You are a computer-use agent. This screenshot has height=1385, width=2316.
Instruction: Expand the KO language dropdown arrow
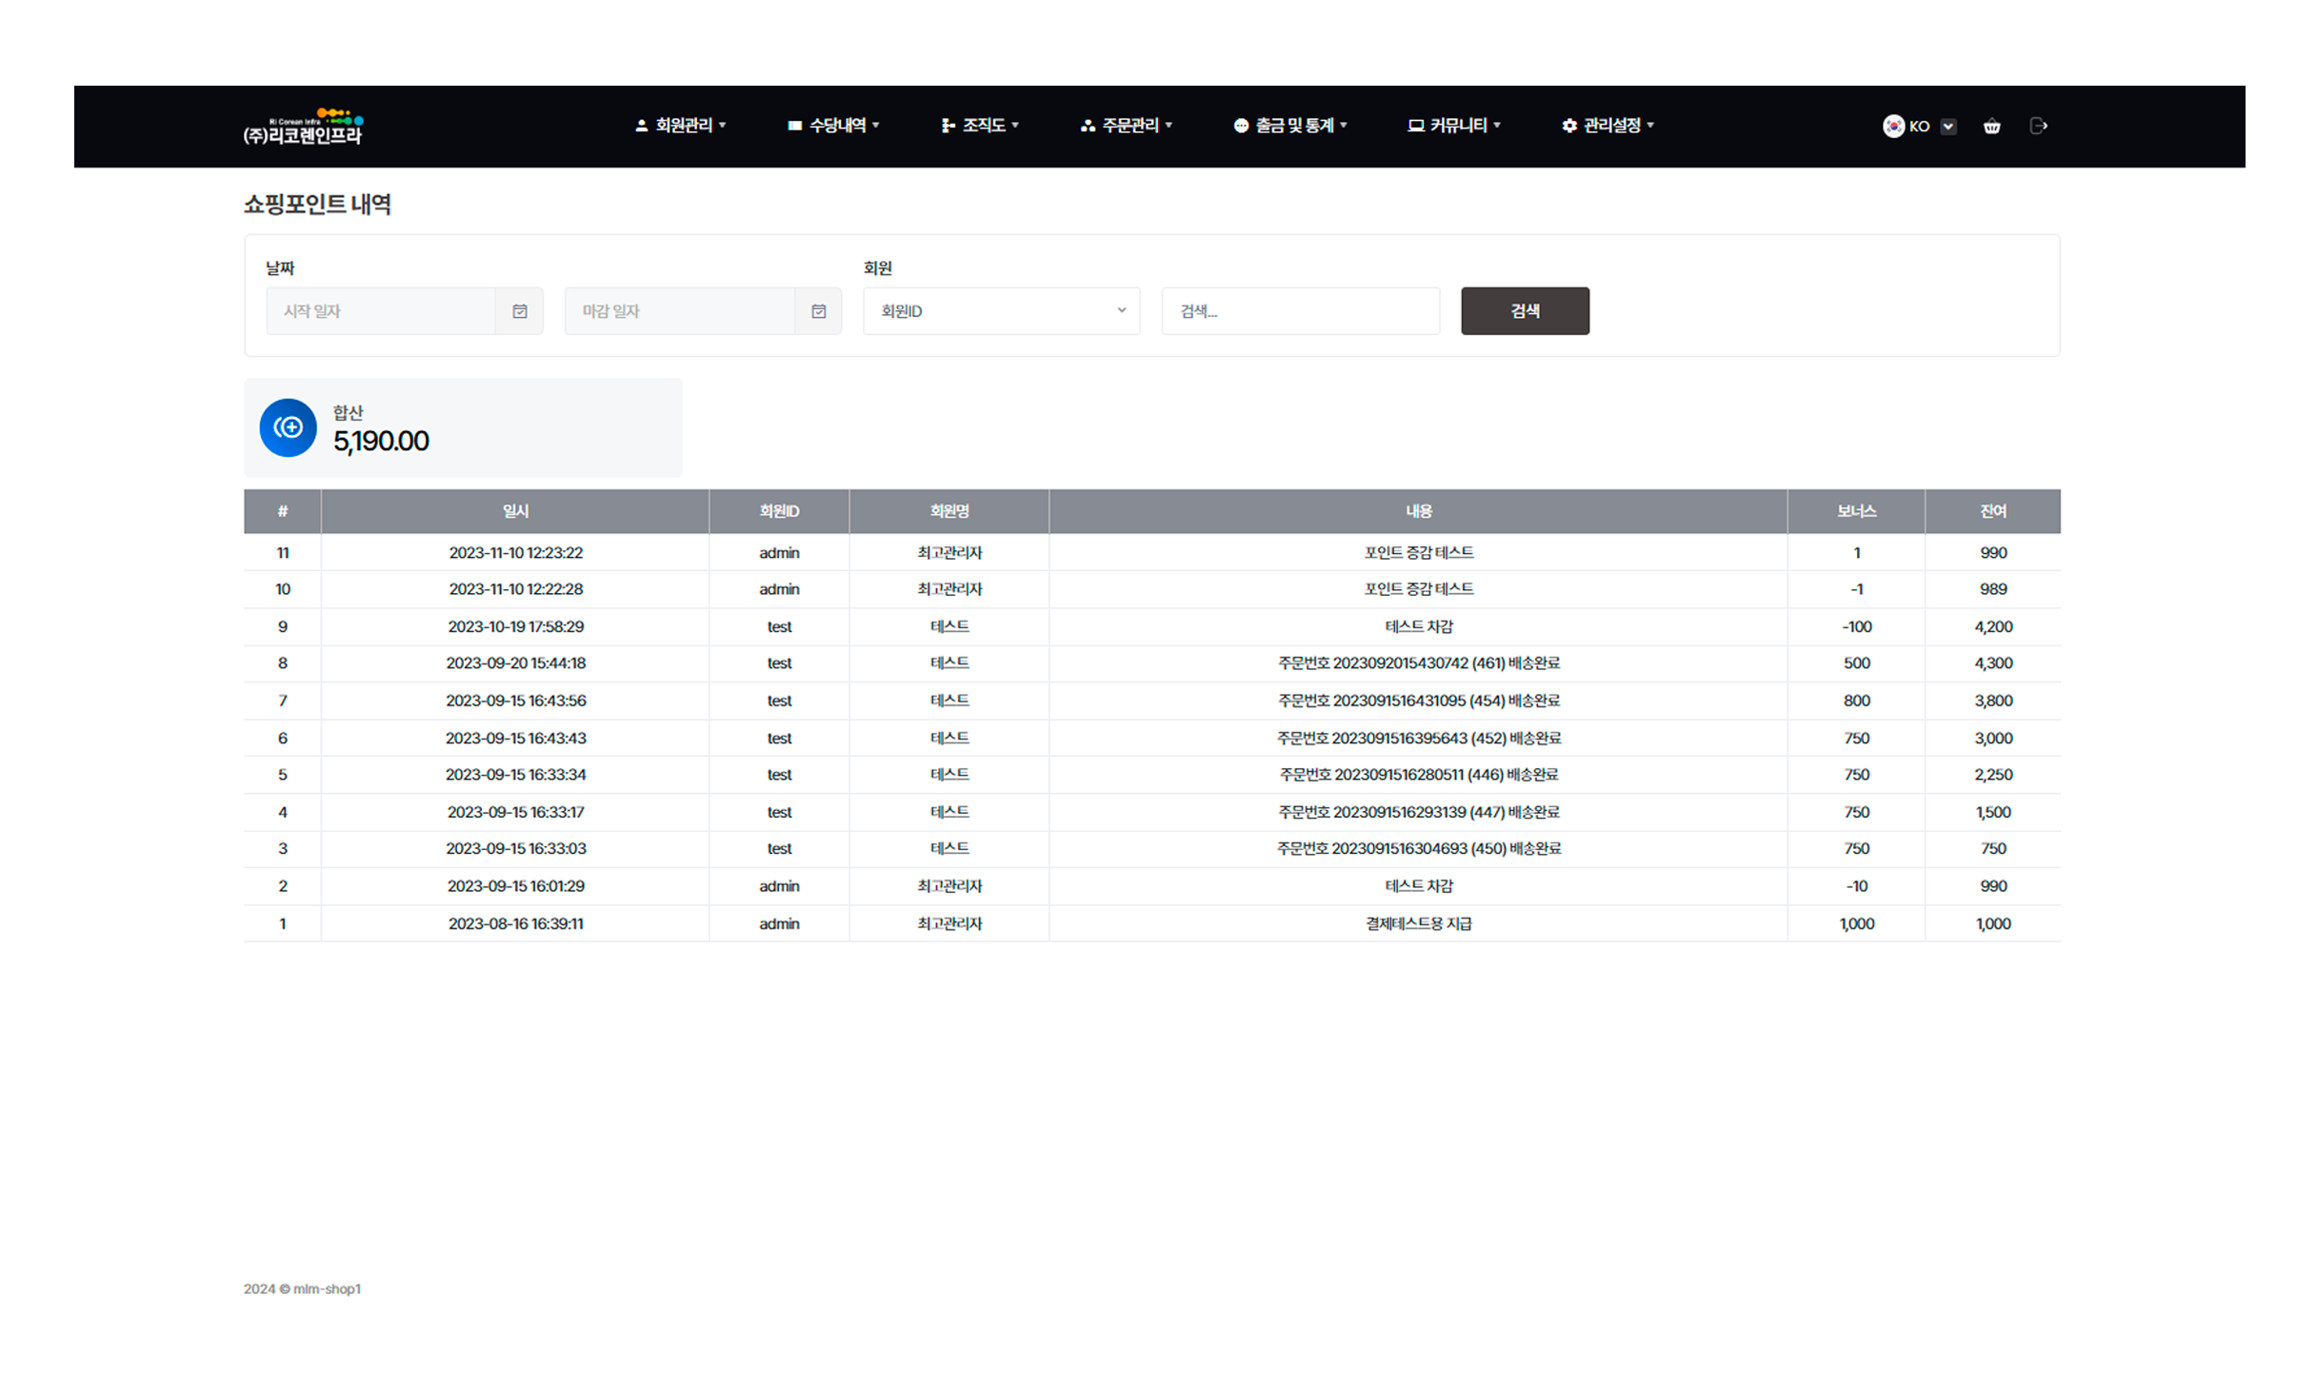point(1948,127)
